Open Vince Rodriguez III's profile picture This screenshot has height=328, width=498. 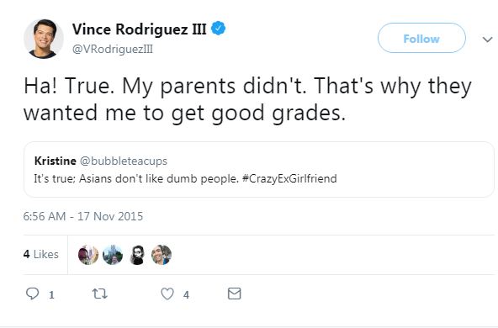(x=44, y=39)
